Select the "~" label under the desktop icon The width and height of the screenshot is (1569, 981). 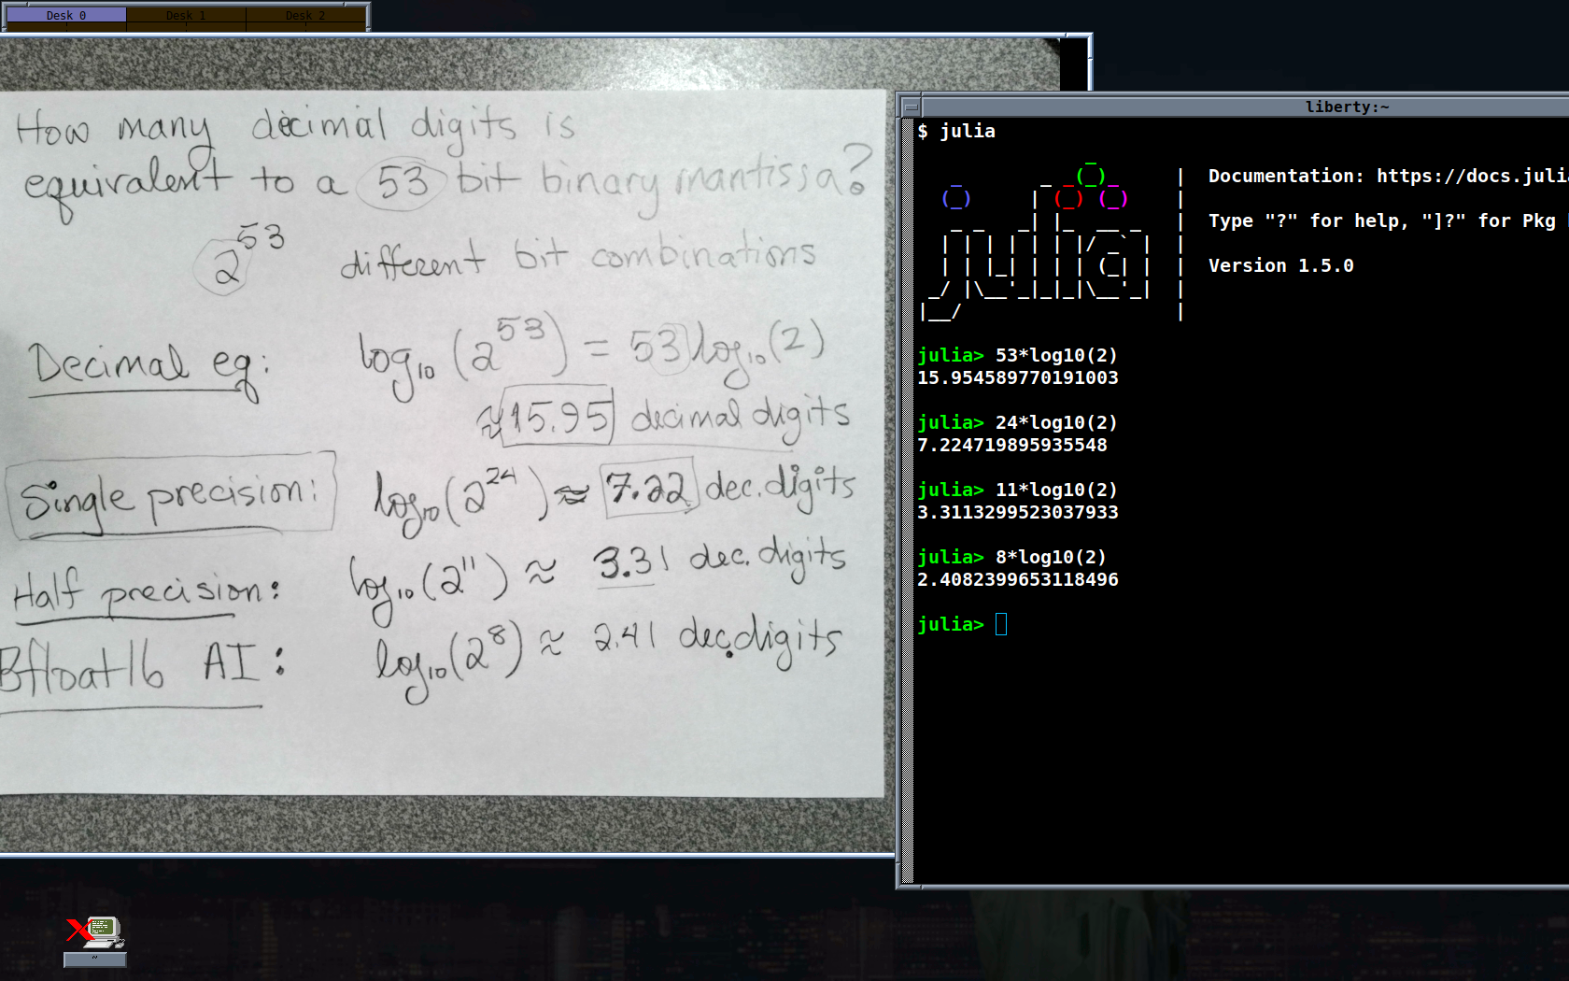click(x=94, y=959)
